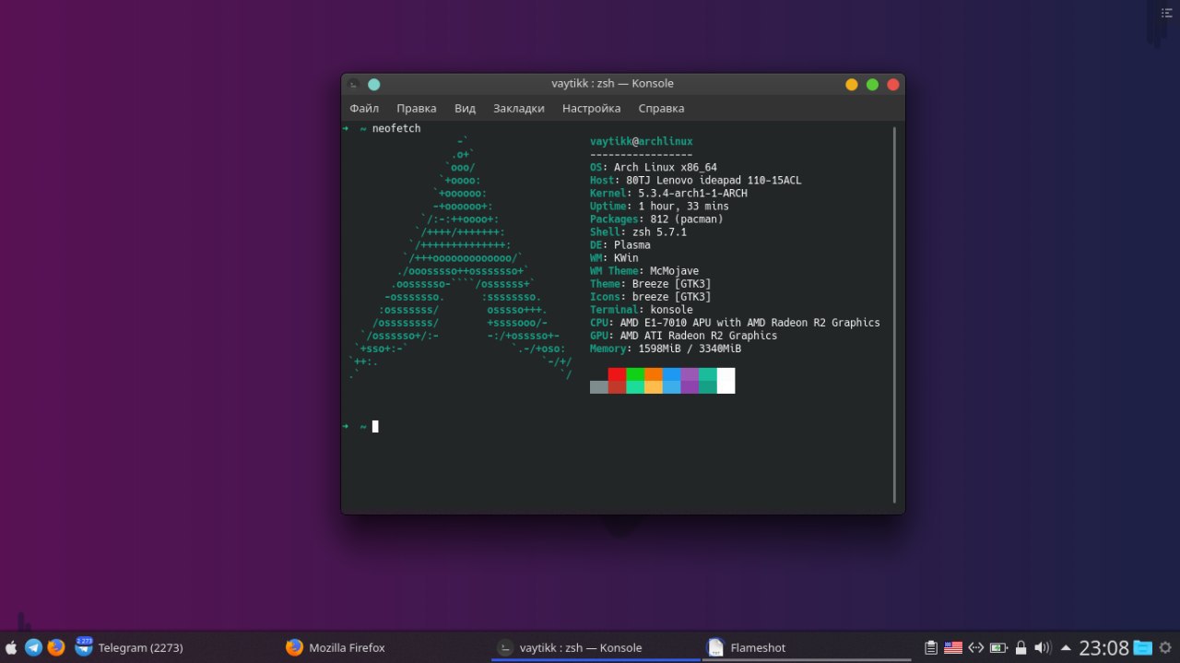Click the Kernel: 5.3.4-arch1-1-ARCH line
Viewport: 1180px width, 663px height.
(x=668, y=194)
